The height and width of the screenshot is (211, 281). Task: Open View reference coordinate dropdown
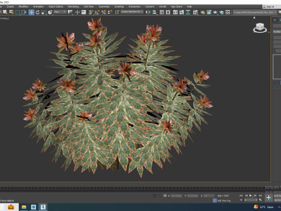[60, 12]
